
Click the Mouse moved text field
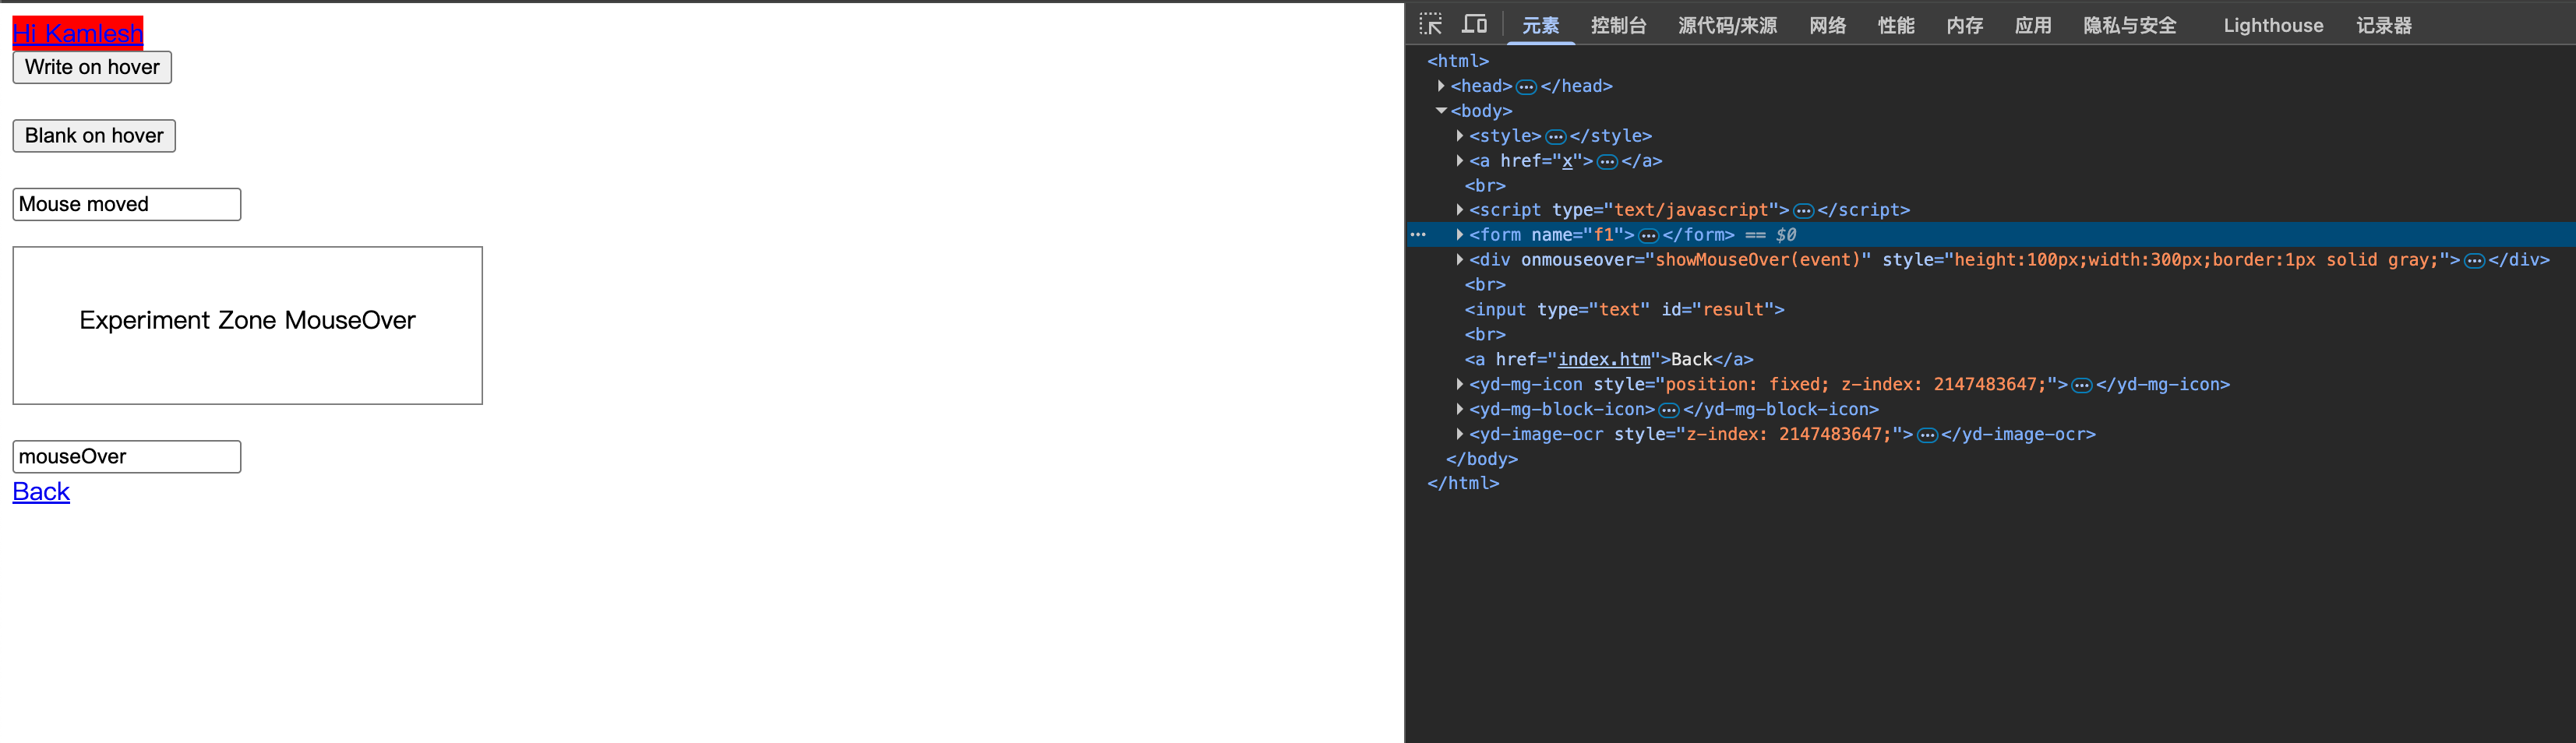(x=127, y=204)
